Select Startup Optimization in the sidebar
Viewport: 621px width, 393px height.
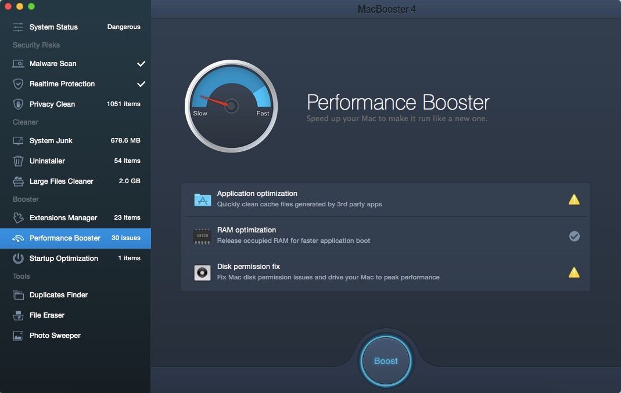pos(76,259)
